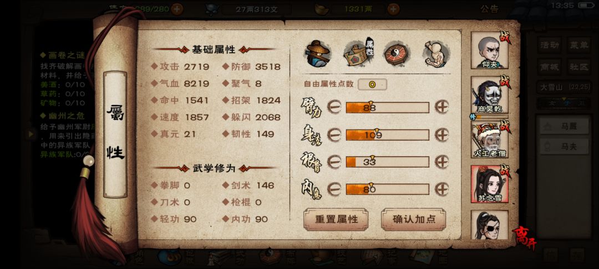Confirm points with 确认加点 button
Screen dimensions: 599x269
[x=413, y=220]
